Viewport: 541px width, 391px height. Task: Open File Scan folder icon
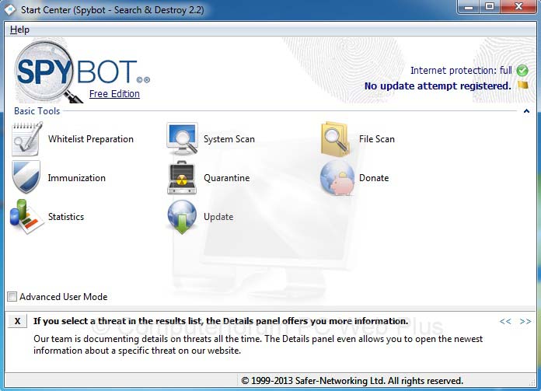coord(336,139)
